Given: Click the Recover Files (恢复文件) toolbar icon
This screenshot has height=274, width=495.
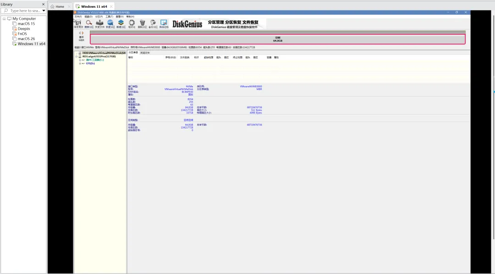Looking at the screenshot, I should (x=100, y=23).
